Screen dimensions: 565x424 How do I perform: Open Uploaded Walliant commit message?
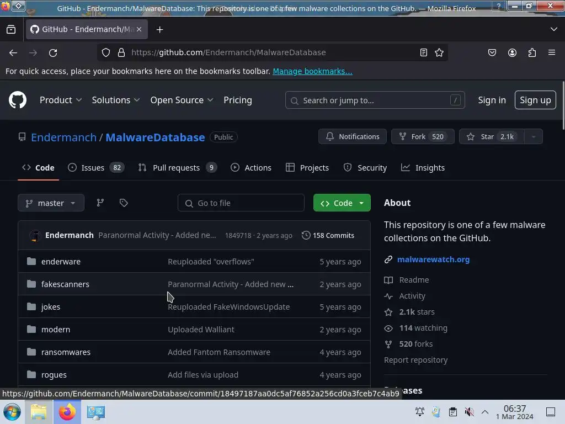click(201, 330)
